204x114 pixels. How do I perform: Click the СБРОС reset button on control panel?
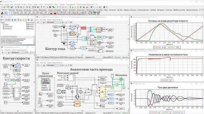point(40,105)
